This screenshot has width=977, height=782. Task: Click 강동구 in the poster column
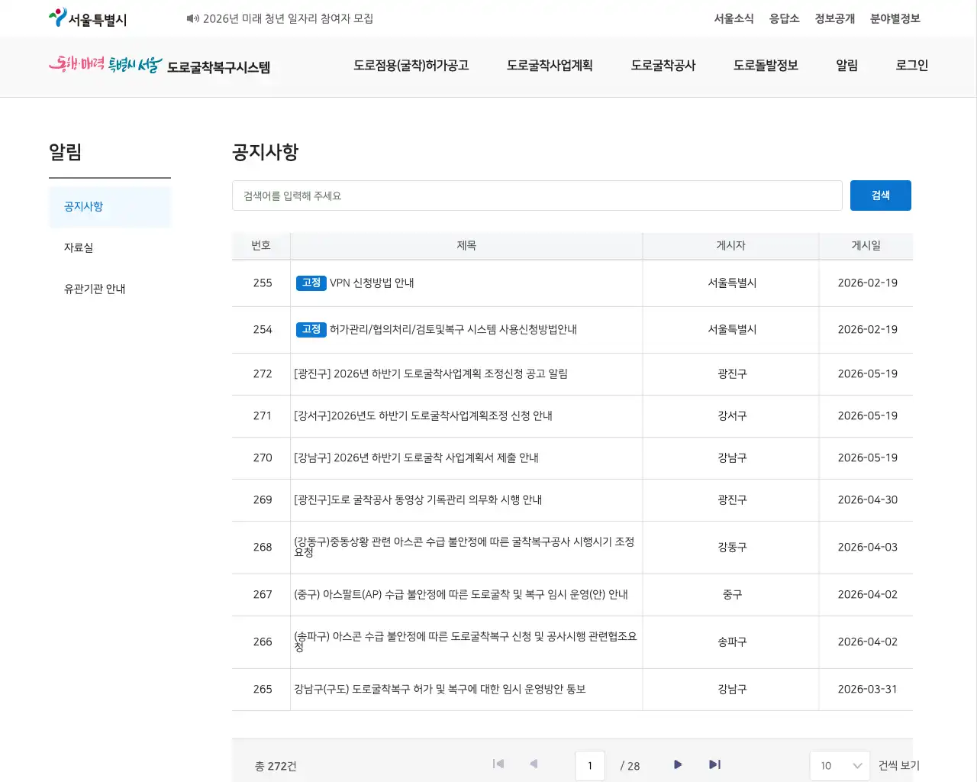[732, 547]
